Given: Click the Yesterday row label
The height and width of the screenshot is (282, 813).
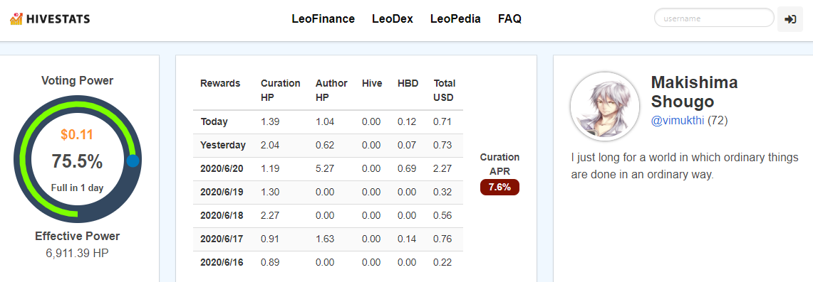Looking at the screenshot, I should pyautogui.click(x=223, y=145).
